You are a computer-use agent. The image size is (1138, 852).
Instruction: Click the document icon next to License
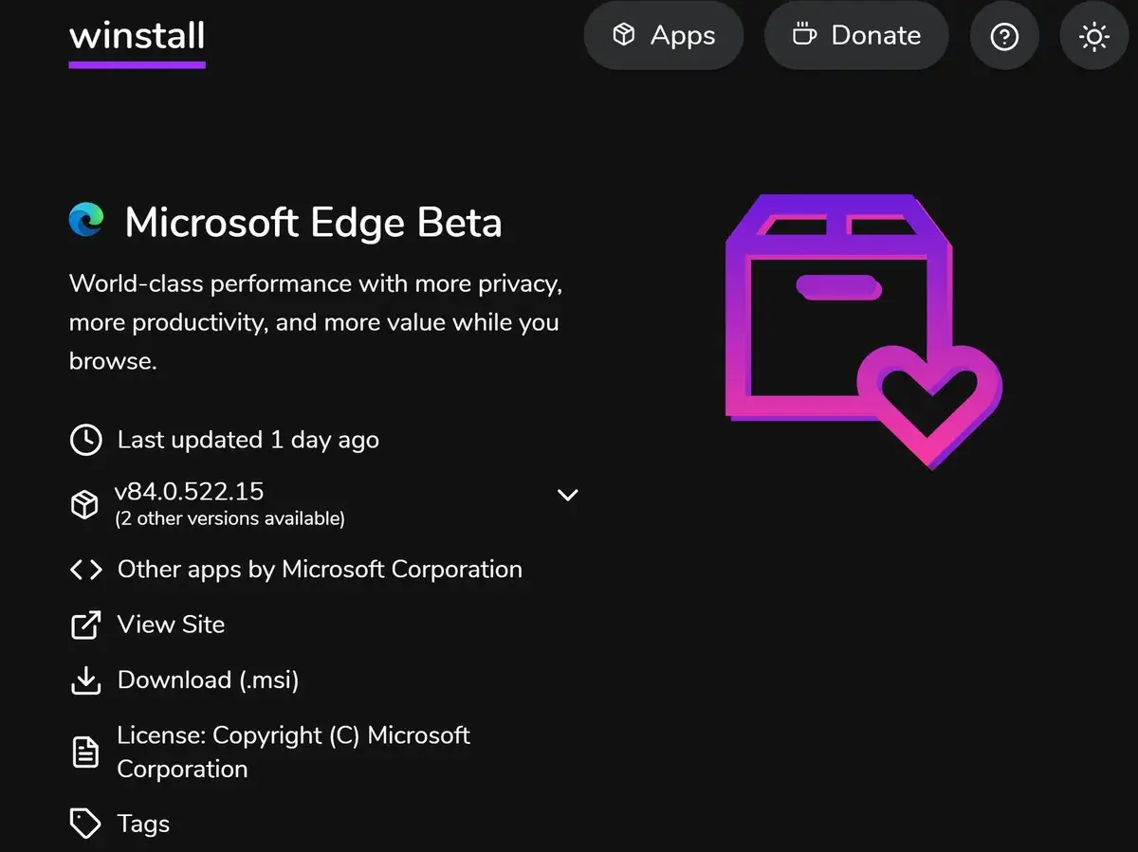pyautogui.click(x=85, y=752)
